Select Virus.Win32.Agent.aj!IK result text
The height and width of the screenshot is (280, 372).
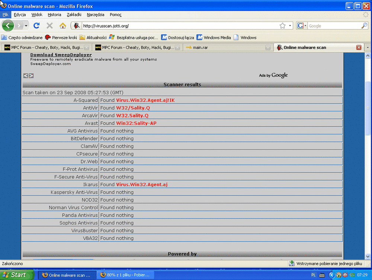(145, 100)
